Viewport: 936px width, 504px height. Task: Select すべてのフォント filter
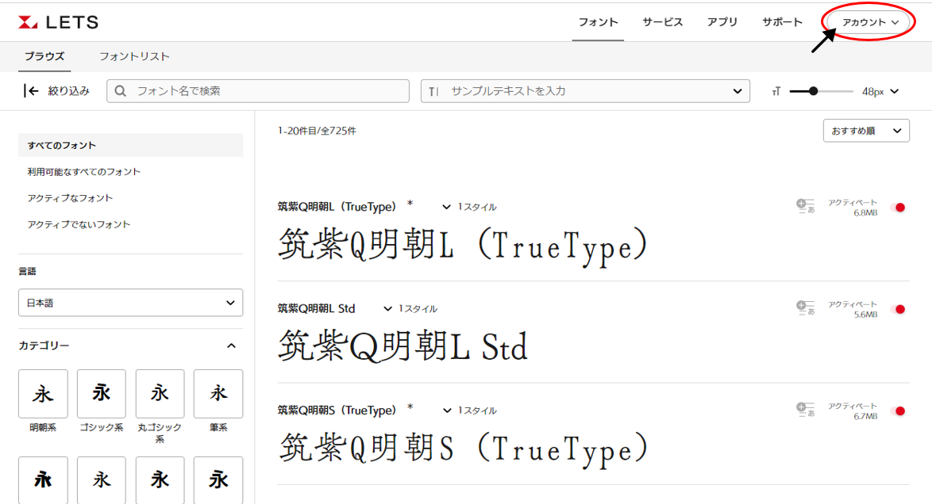pyautogui.click(x=131, y=145)
